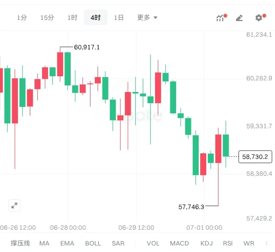Turn on SAR indicator

(118, 244)
